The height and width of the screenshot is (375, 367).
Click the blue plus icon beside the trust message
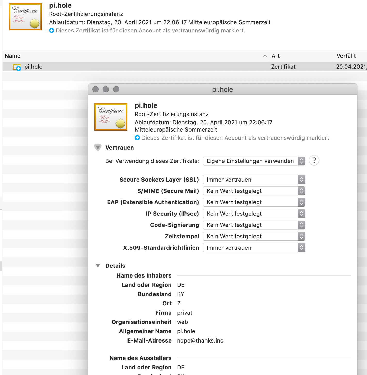[137, 138]
